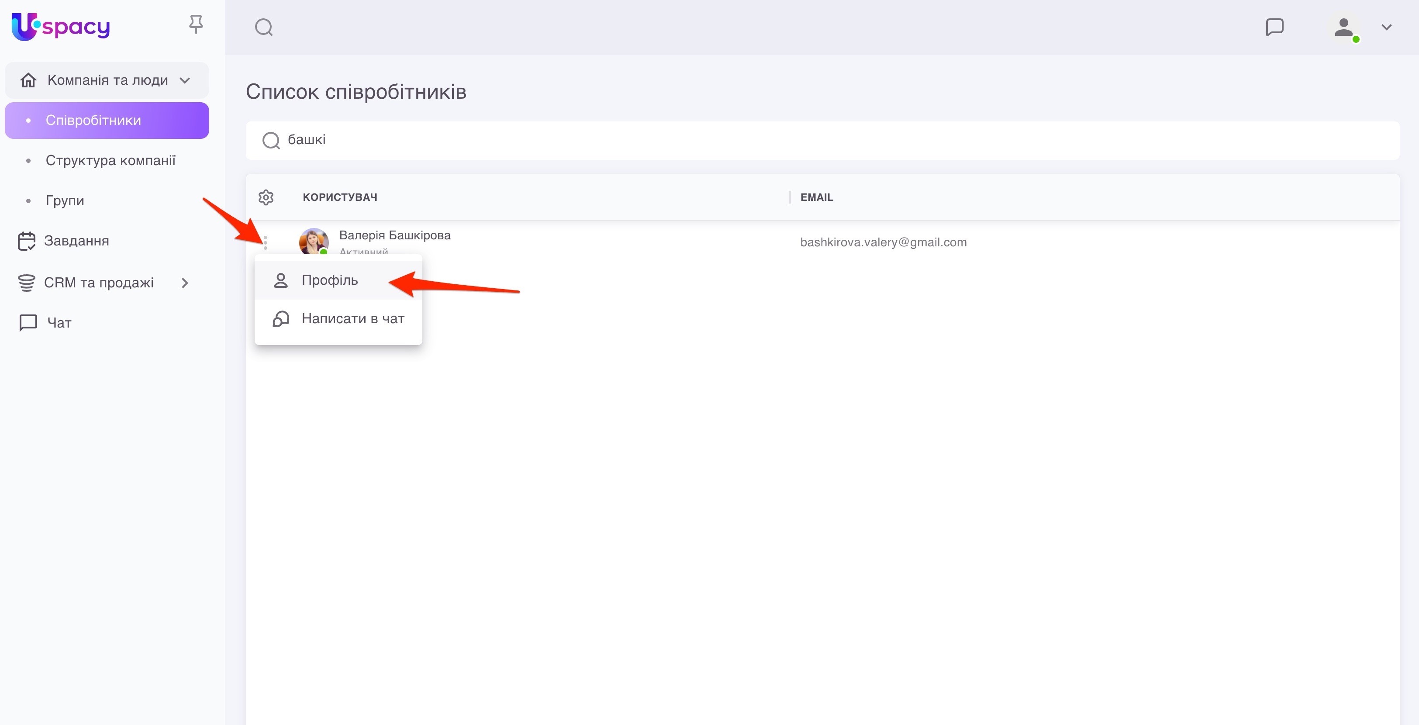The image size is (1419, 725).
Task: Click three-dot menu beside Валерія Башкірова
Action: [266, 242]
